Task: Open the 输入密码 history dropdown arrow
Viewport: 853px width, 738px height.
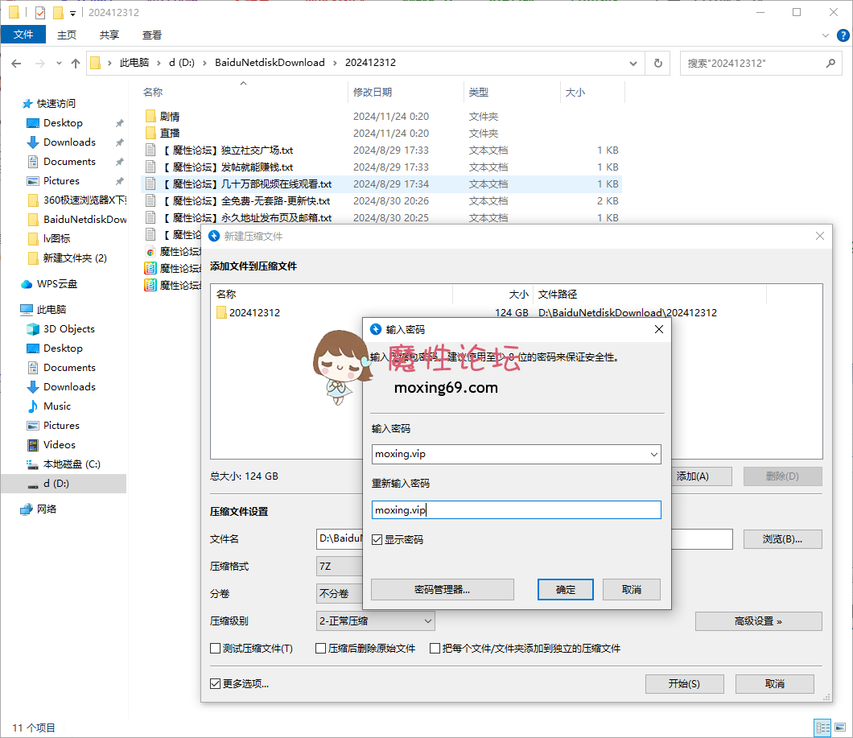Action: click(653, 454)
